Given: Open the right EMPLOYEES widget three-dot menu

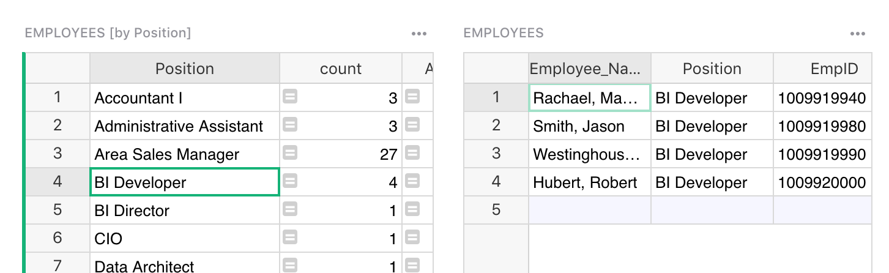Looking at the screenshot, I should (857, 34).
